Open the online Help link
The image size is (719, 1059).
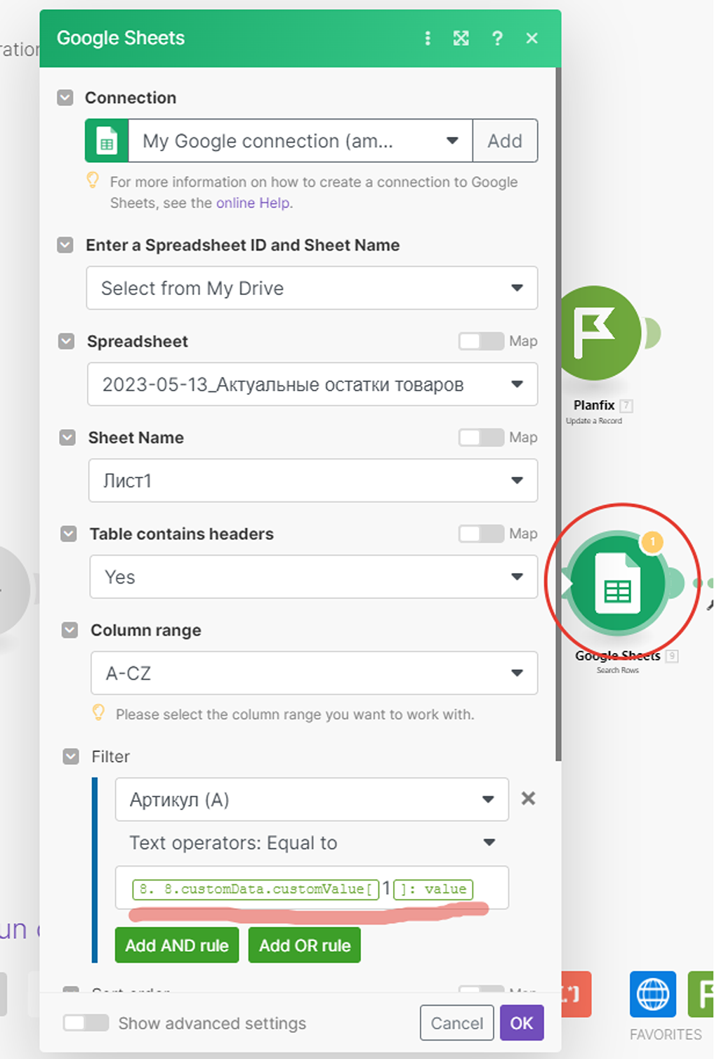[x=253, y=203]
